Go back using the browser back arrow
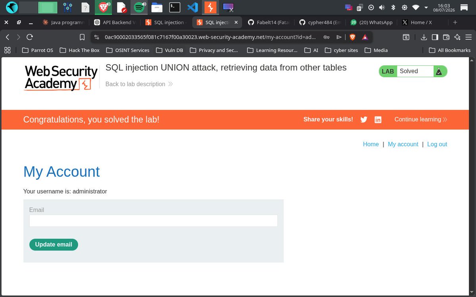 8,37
